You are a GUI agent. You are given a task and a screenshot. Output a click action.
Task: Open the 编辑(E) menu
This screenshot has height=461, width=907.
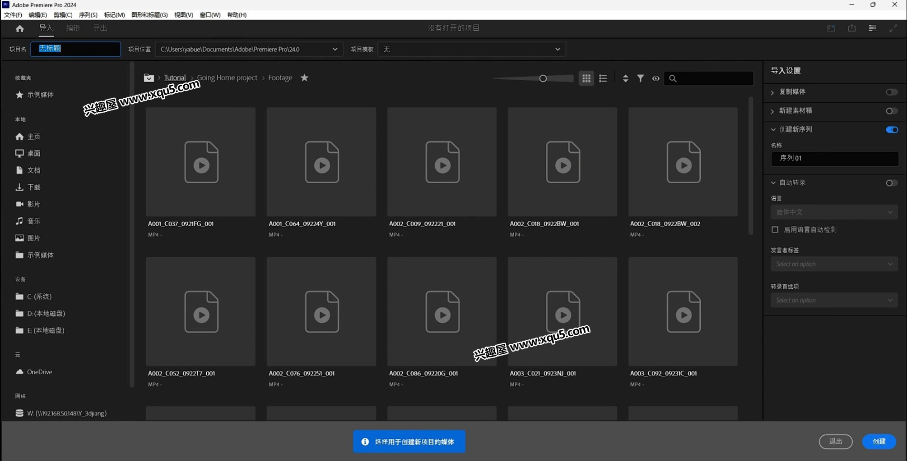click(x=38, y=15)
